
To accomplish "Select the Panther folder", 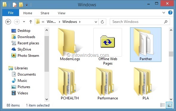I will coord(146,45).
